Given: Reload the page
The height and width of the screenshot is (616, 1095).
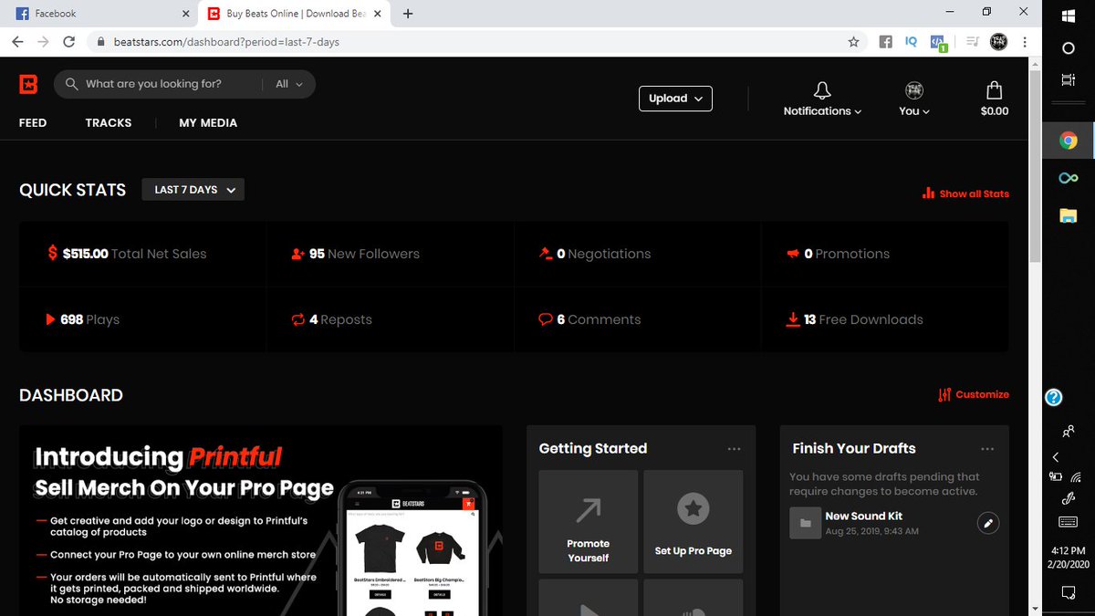Looking at the screenshot, I should pyautogui.click(x=68, y=41).
